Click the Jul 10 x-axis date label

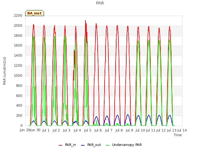(140, 130)
